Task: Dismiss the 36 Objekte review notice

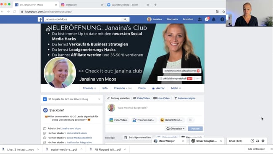Action: (x=99, y=99)
